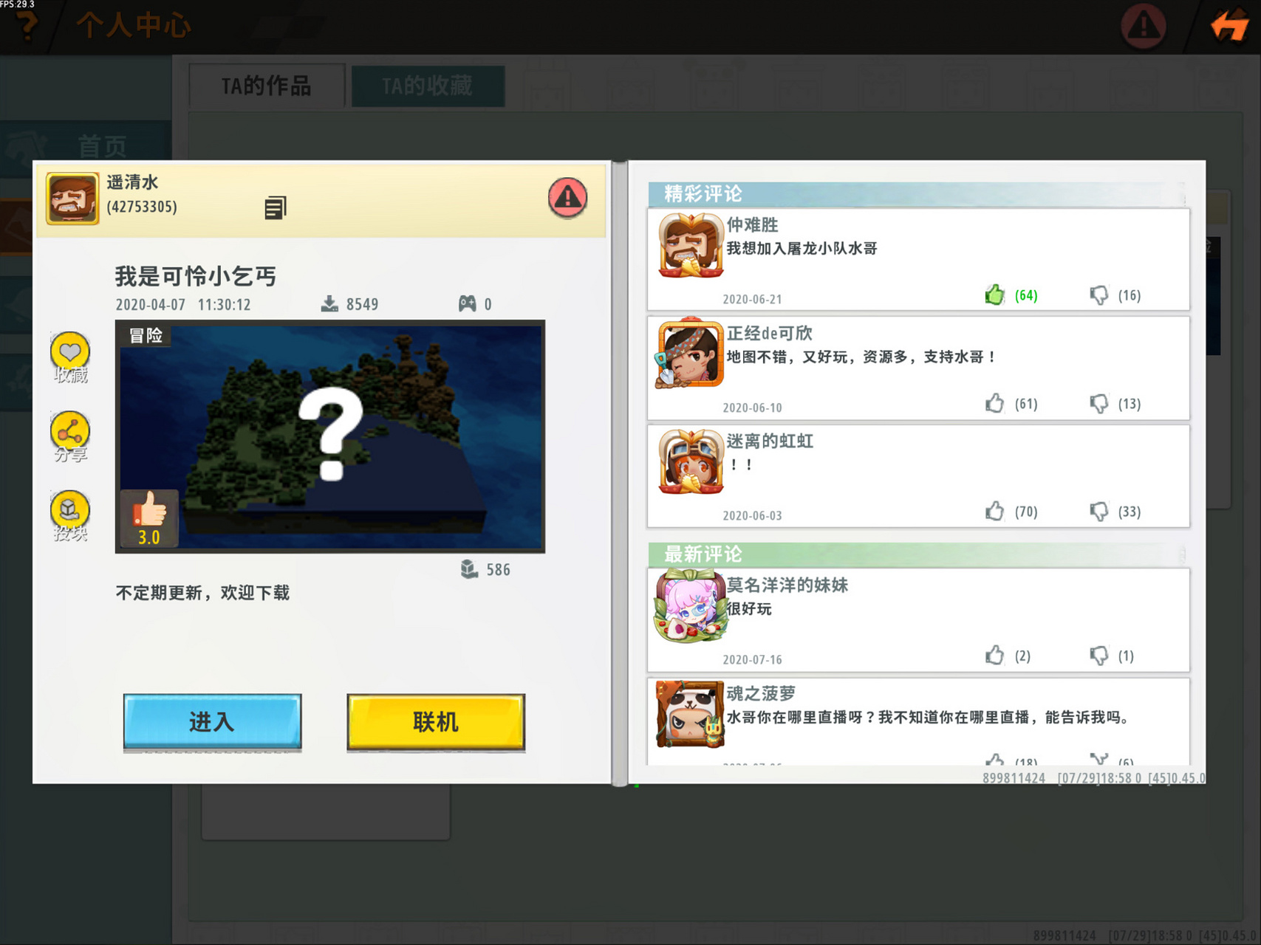Dislike 迷离的虹虹's comment with thumbs down
1261x945 pixels.
(x=1099, y=511)
